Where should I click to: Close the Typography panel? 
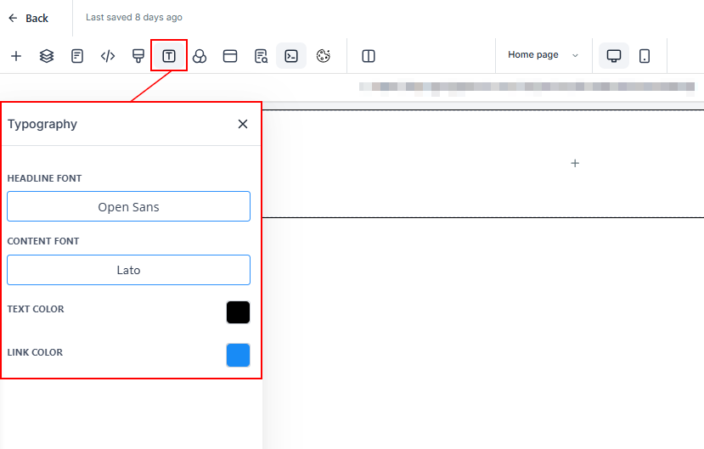point(242,124)
